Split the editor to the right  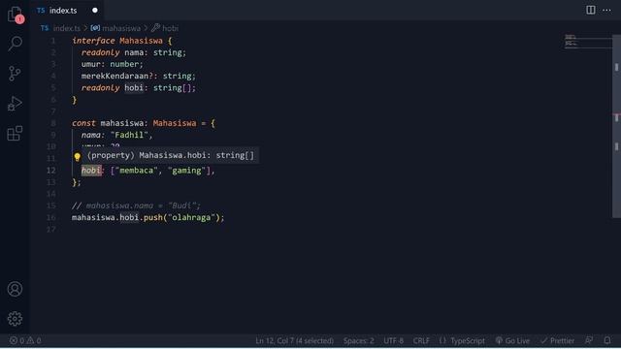tap(591, 10)
